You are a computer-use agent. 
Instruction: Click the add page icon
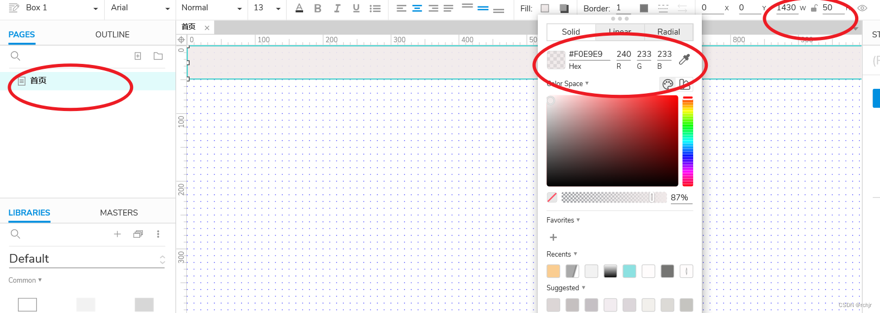point(138,56)
